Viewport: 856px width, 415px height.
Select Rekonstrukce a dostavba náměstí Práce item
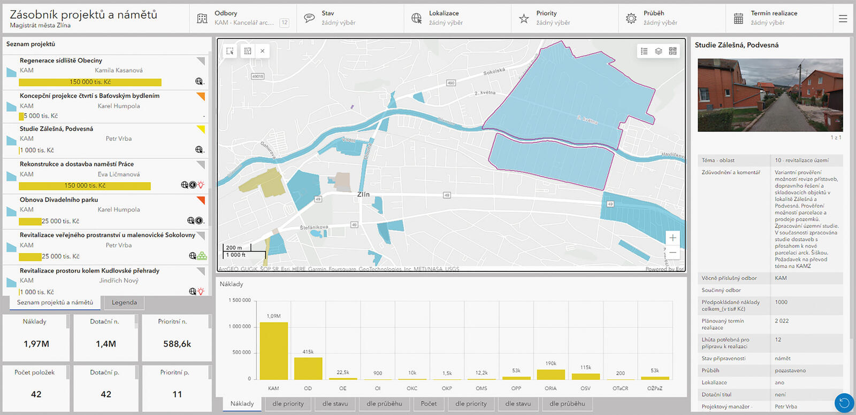pos(77,164)
